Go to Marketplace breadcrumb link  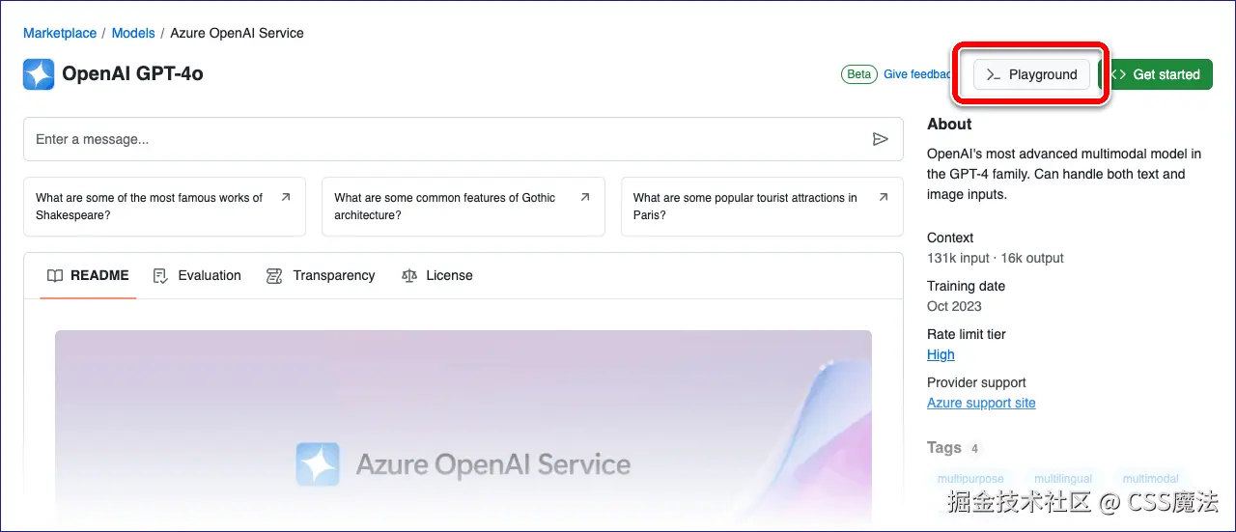60,33
